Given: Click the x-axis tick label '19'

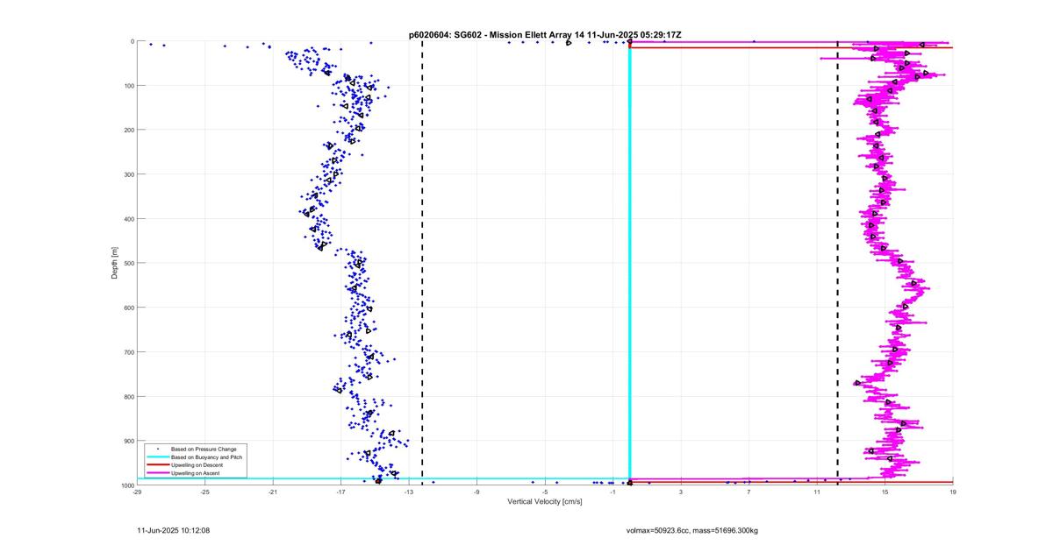Looking at the screenshot, I should point(953,492).
